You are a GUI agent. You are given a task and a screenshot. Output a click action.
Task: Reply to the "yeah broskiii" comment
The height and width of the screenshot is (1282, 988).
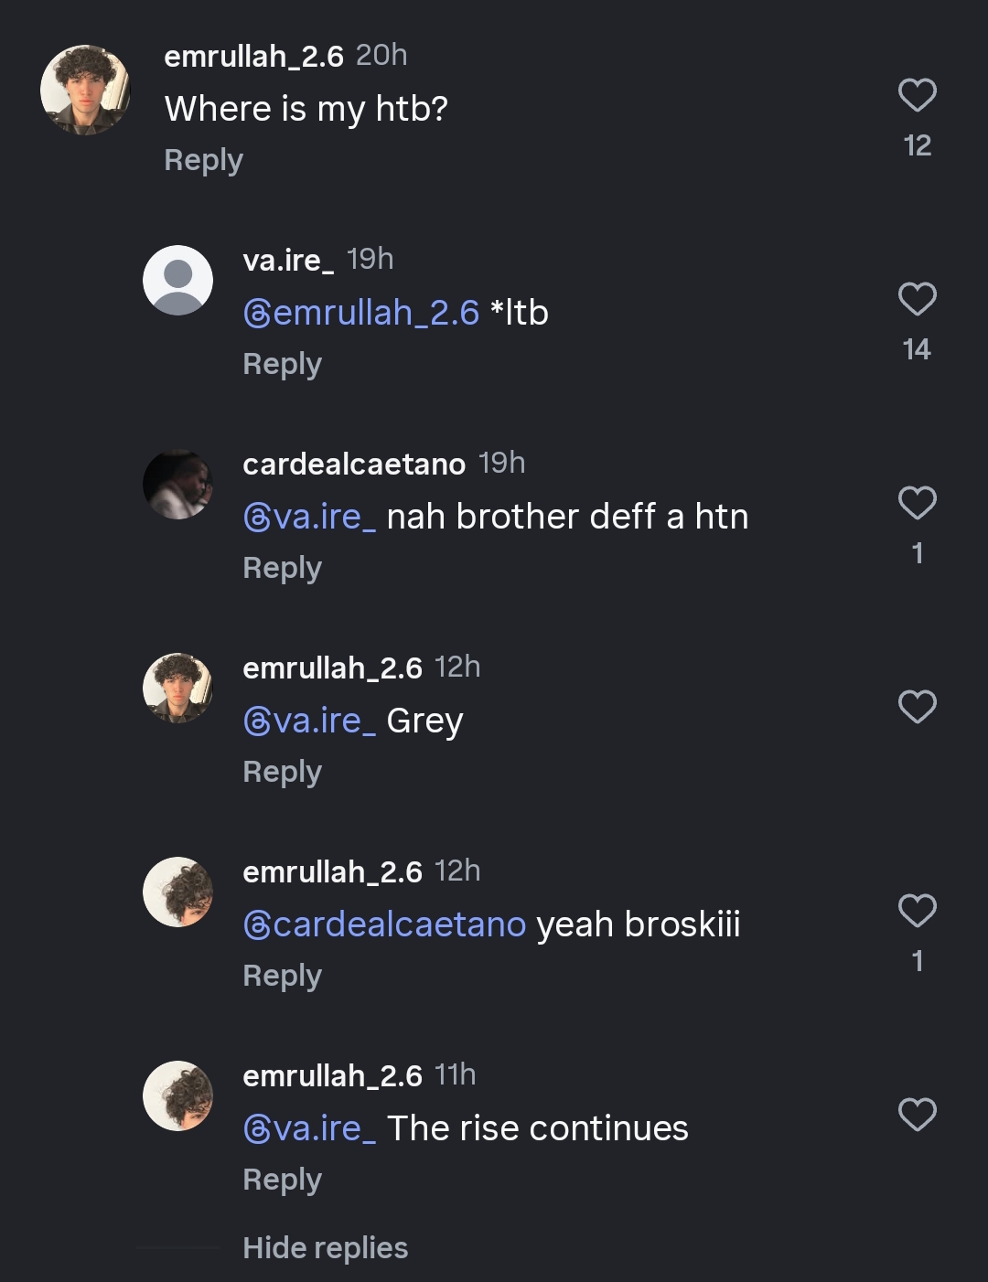coord(282,976)
